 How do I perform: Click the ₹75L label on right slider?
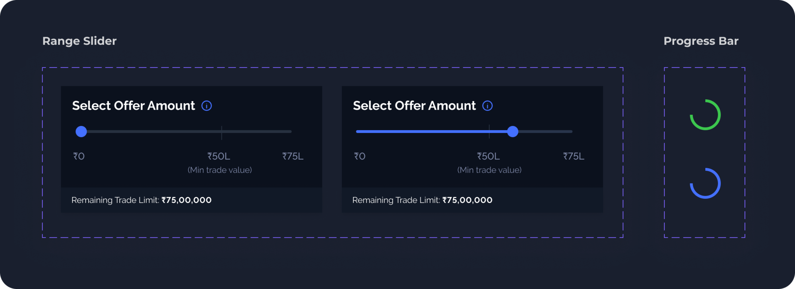(574, 156)
